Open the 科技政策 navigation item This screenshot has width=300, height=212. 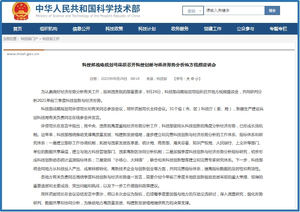tap(114, 29)
